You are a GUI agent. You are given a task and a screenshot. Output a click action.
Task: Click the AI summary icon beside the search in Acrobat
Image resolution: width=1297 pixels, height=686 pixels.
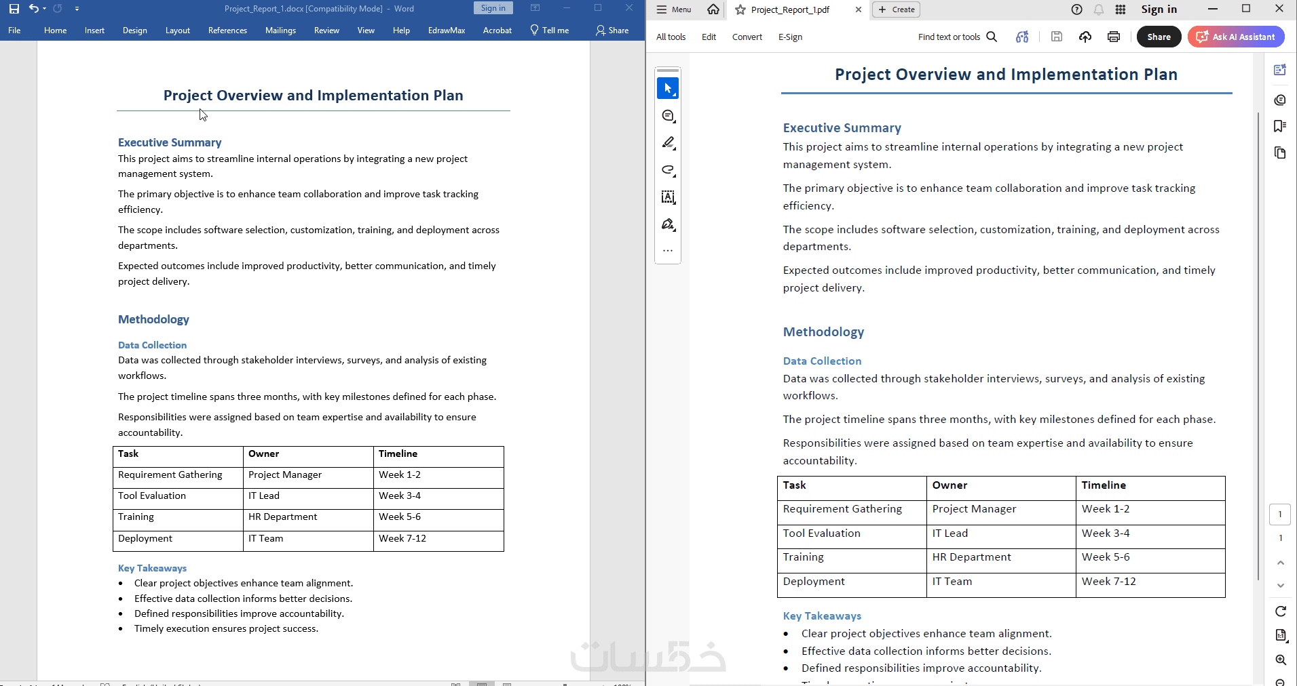coord(1022,37)
